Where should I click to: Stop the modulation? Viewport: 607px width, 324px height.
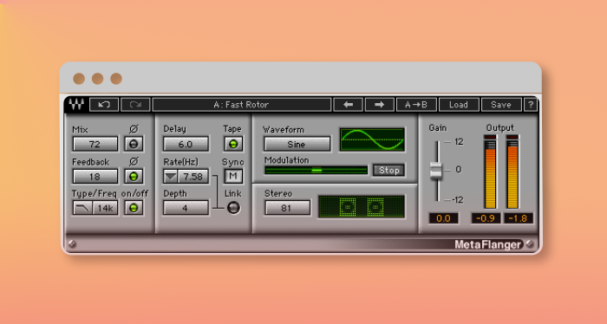click(x=388, y=170)
